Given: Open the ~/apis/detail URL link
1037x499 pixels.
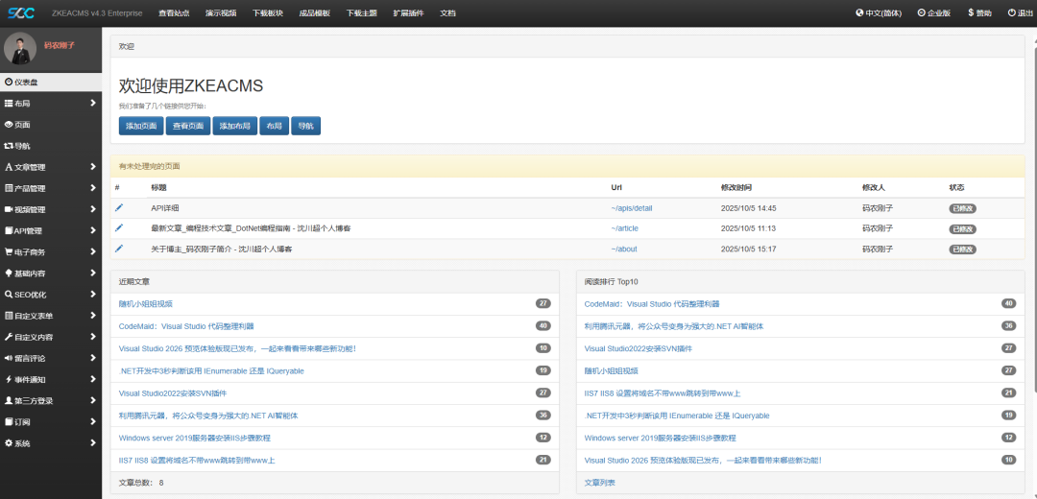Looking at the screenshot, I should point(632,208).
